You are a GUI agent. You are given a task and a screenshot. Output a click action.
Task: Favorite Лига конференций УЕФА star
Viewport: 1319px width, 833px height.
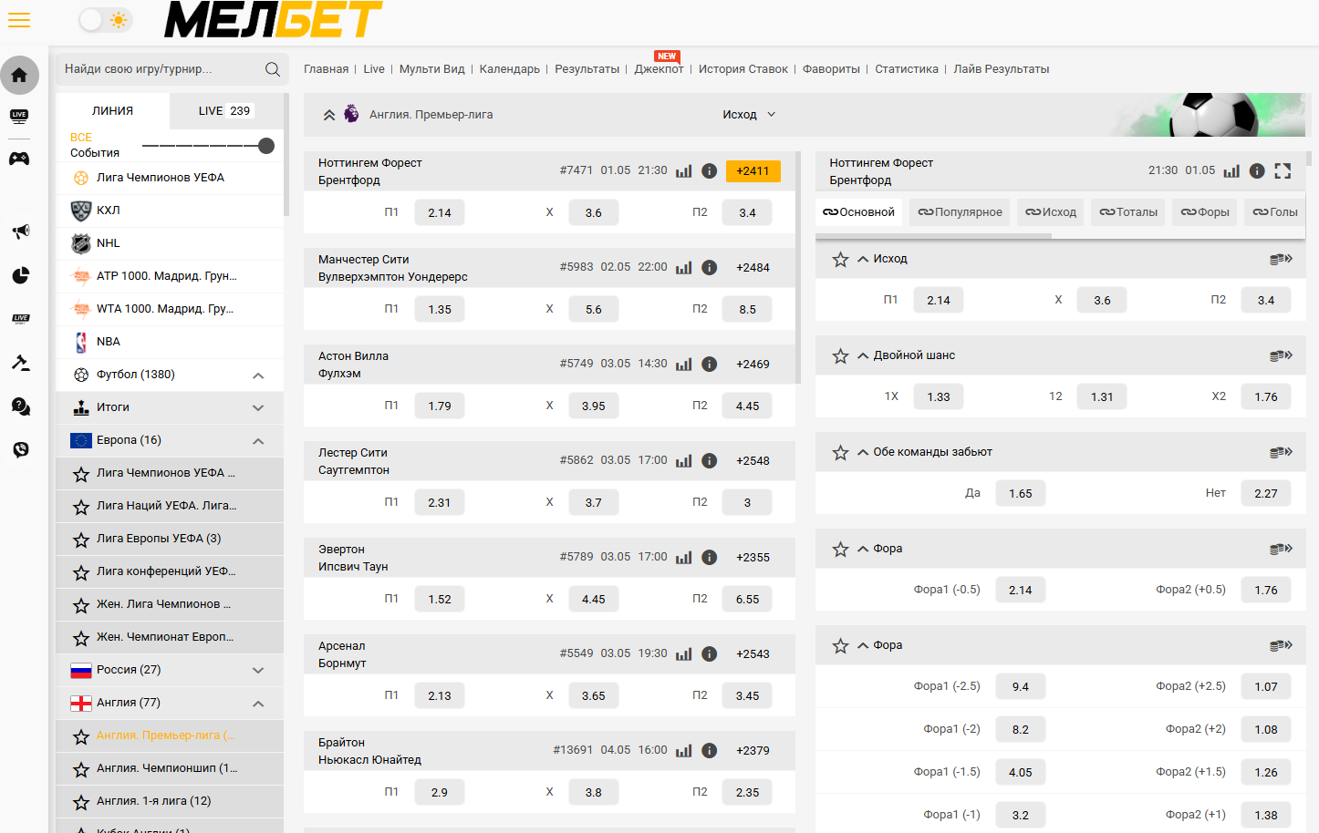tap(81, 572)
